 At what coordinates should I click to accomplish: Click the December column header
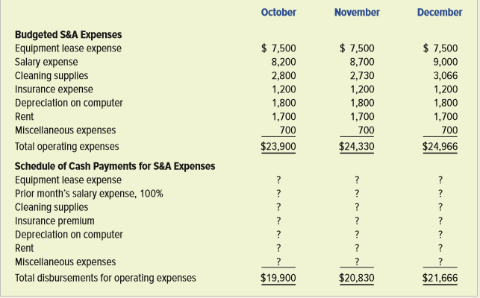point(440,12)
